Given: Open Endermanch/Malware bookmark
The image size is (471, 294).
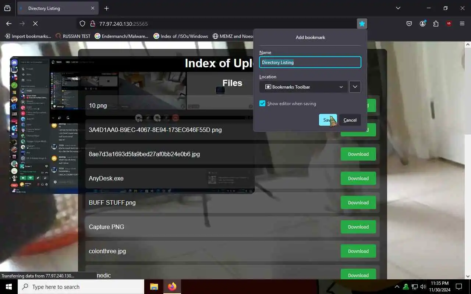Looking at the screenshot, I should 121,36.
